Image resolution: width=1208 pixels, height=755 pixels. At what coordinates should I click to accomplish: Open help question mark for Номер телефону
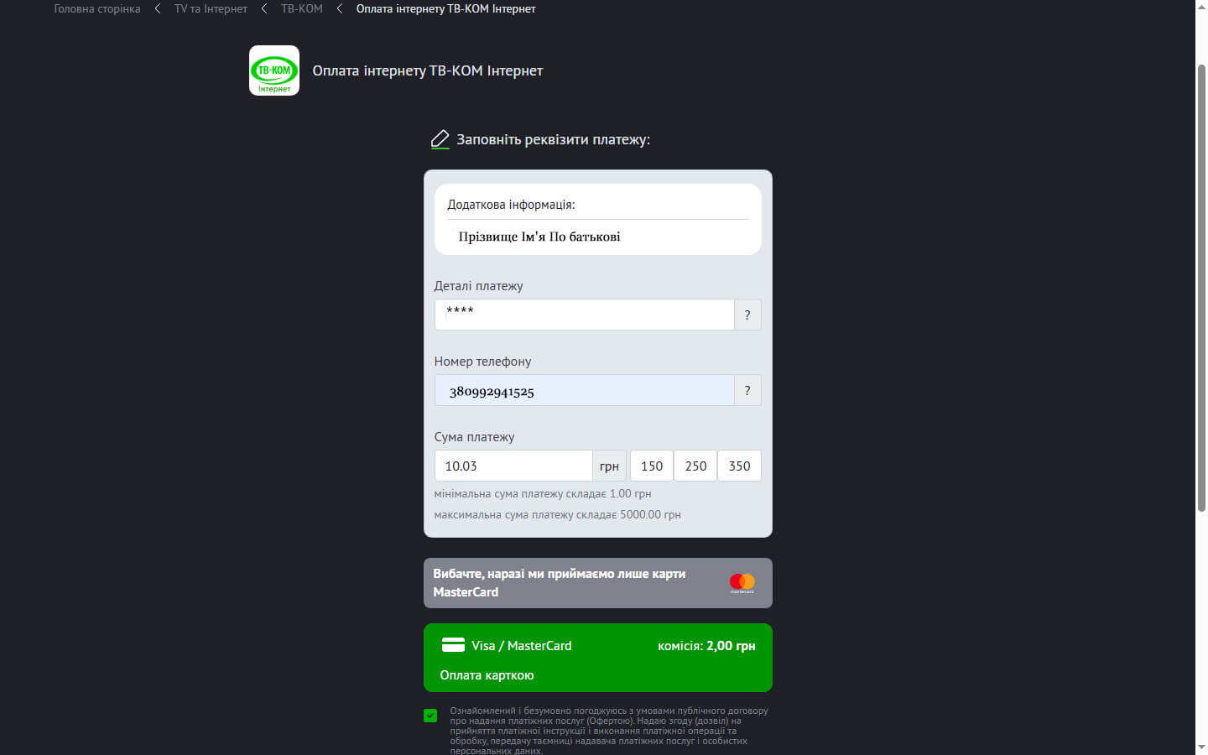[x=747, y=390]
